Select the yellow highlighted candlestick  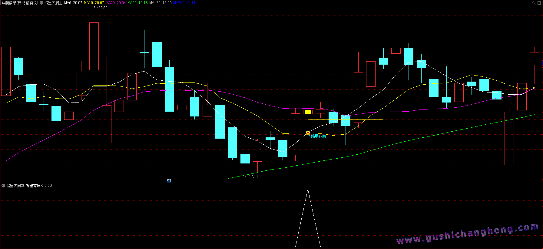pyautogui.click(x=308, y=112)
